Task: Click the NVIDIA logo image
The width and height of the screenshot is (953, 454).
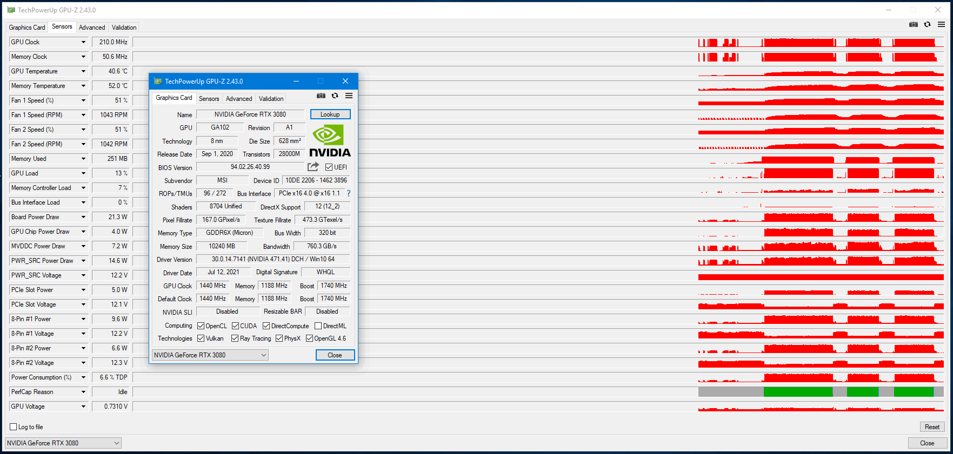Action: 330,141
